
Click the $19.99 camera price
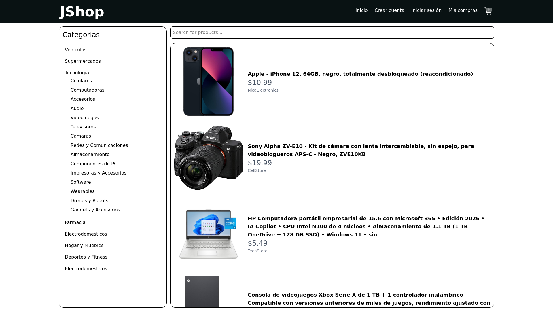[260, 163]
